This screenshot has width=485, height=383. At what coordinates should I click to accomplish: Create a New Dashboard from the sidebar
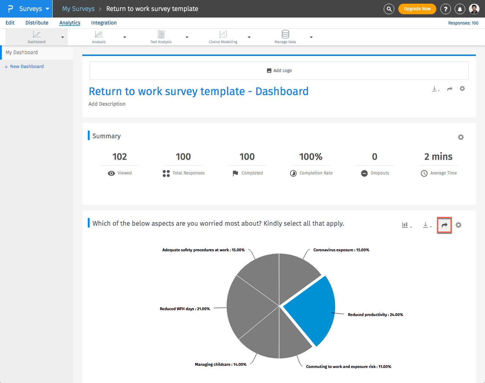click(x=25, y=66)
